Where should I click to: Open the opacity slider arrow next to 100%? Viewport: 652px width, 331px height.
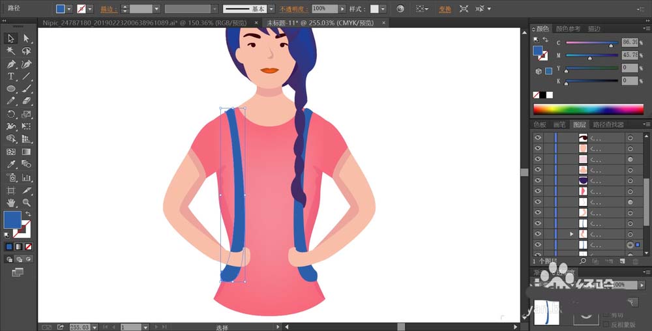click(x=342, y=8)
